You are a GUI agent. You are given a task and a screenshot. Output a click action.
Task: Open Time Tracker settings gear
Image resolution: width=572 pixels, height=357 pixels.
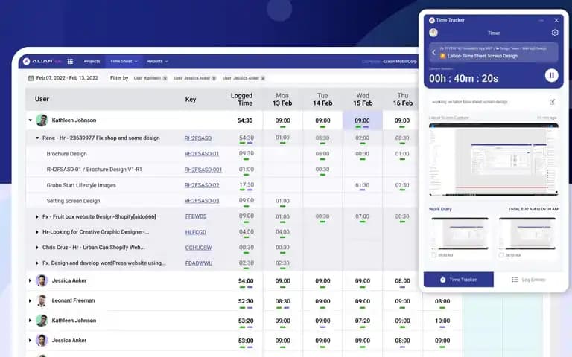[554, 33]
